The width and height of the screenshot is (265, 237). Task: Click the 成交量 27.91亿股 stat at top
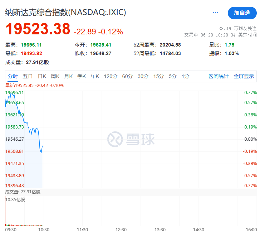click(x=27, y=62)
